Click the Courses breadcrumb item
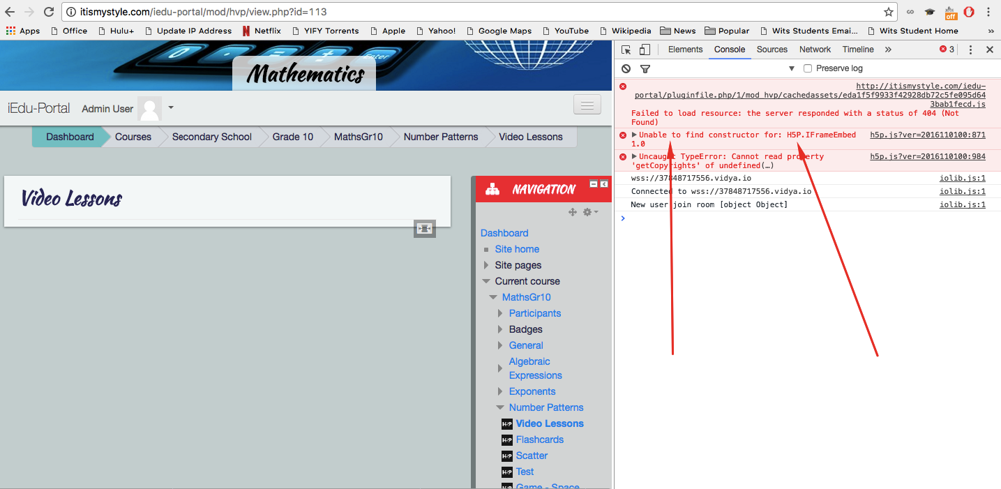Viewport: 1001px width, 489px height. pos(133,137)
